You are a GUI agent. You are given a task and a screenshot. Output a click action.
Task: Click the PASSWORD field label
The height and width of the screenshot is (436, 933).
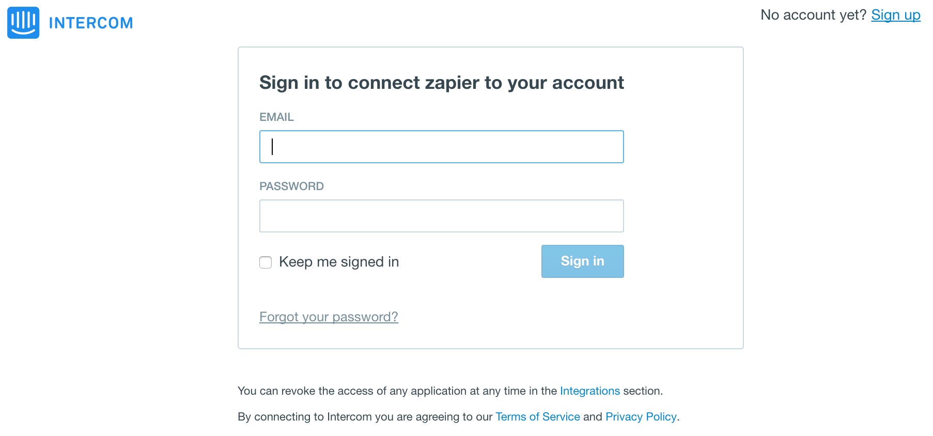(291, 186)
